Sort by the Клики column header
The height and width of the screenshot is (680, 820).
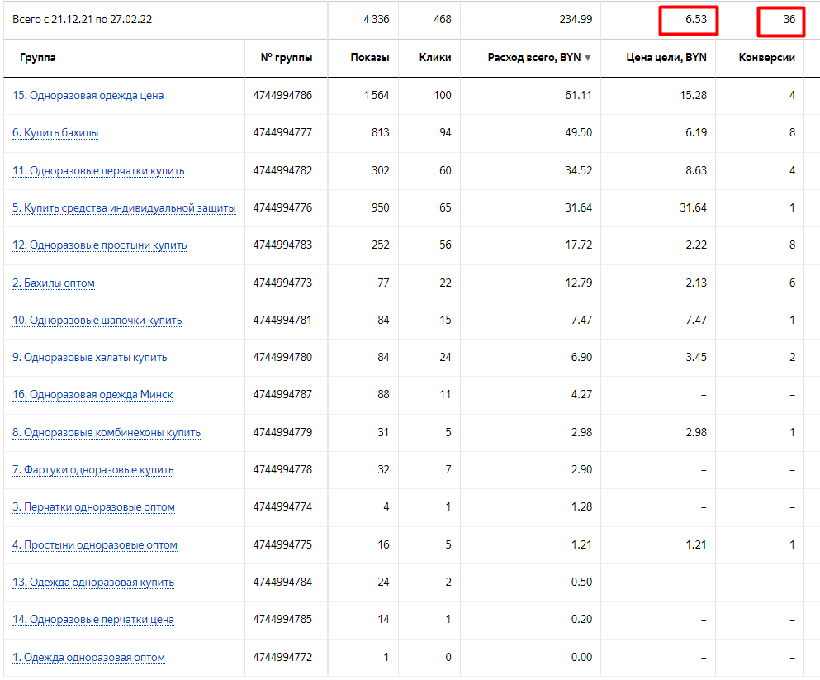pyautogui.click(x=434, y=58)
